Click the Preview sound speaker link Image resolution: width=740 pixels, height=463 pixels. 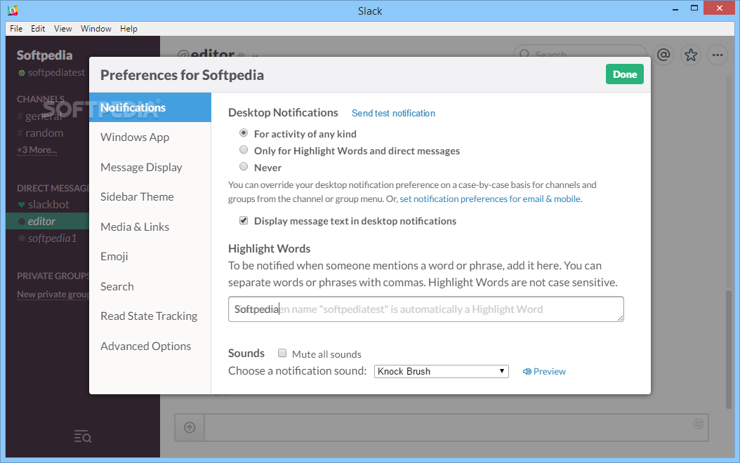pyautogui.click(x=544, y=372)
